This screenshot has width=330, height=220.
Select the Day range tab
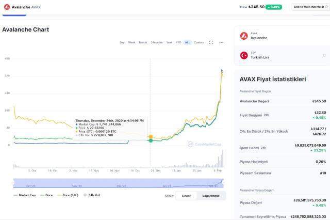(122, 42)
